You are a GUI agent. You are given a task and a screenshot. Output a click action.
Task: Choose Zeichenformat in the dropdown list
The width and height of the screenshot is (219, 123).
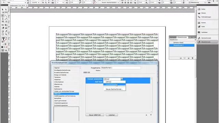115,84
